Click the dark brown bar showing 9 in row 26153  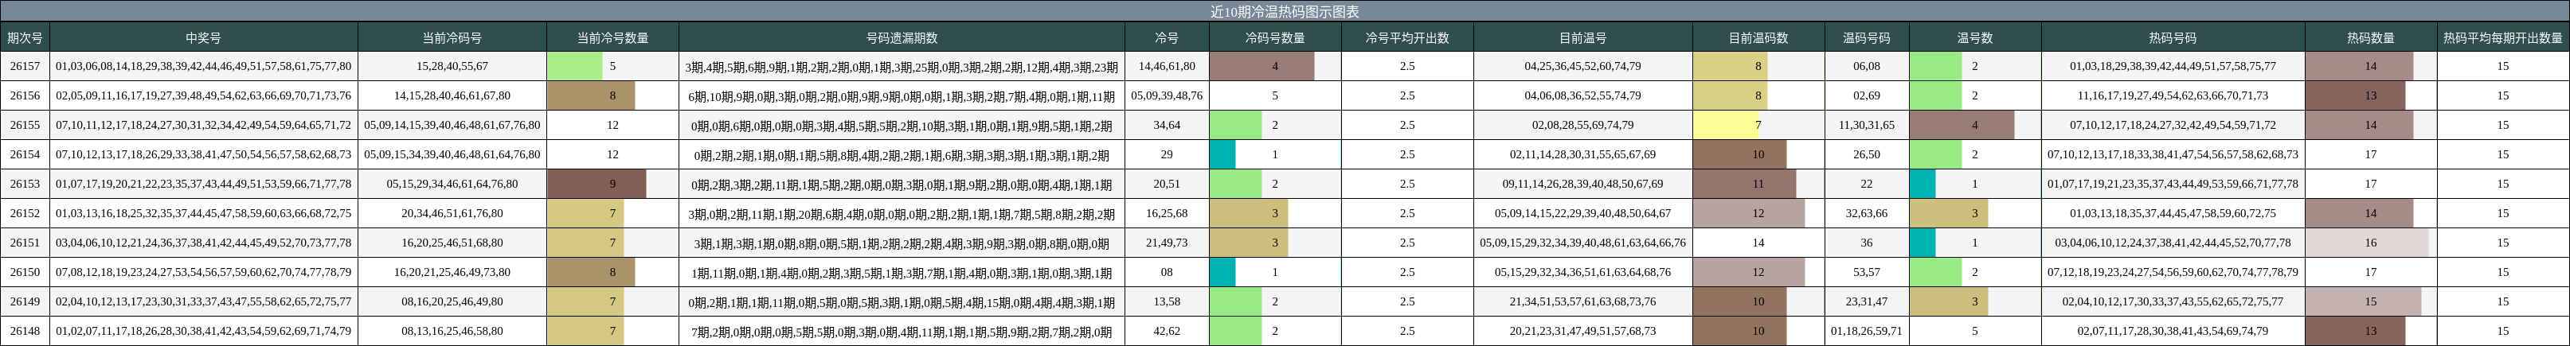click(597, 184)
